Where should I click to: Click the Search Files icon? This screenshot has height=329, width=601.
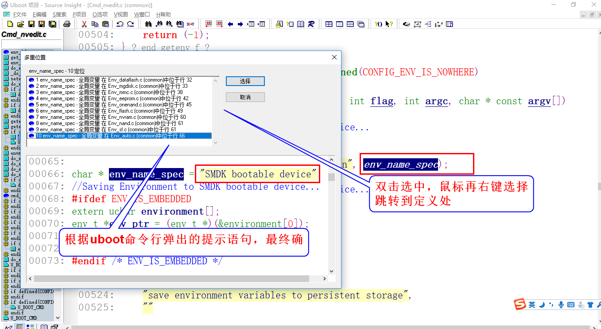point(180,24)
